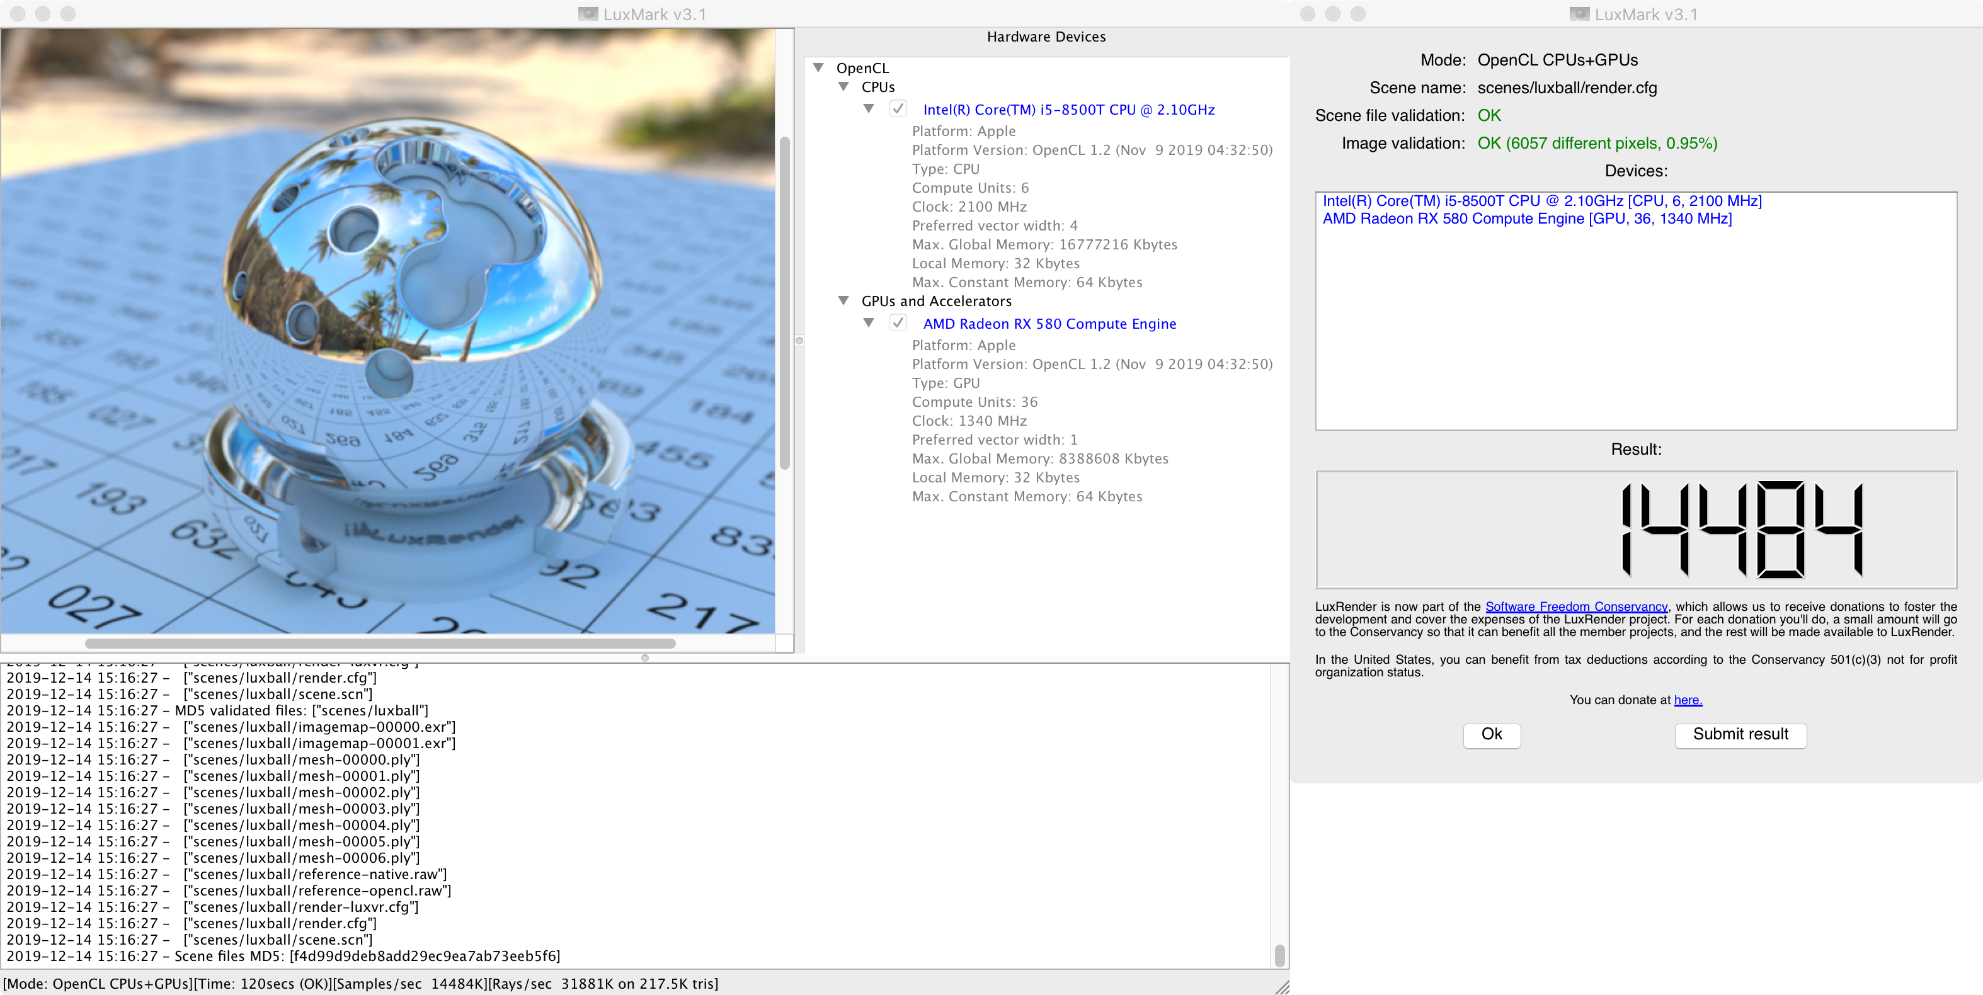This screenshot has height=995, width=1983.
Task: Uncheck the AMD Radeon RX 580 checkbox
Action: pos(898,323)
